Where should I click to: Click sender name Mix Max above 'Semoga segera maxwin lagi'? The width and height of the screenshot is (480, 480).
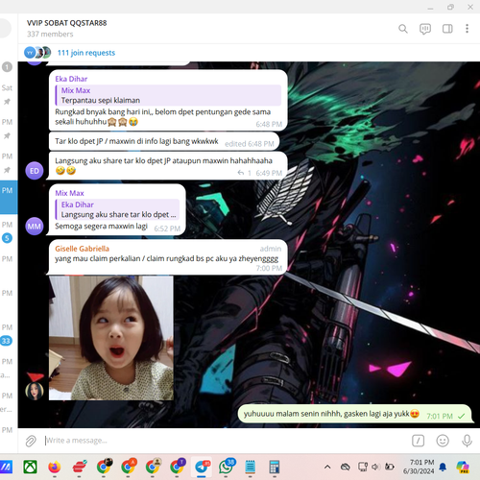coord(69,193)
